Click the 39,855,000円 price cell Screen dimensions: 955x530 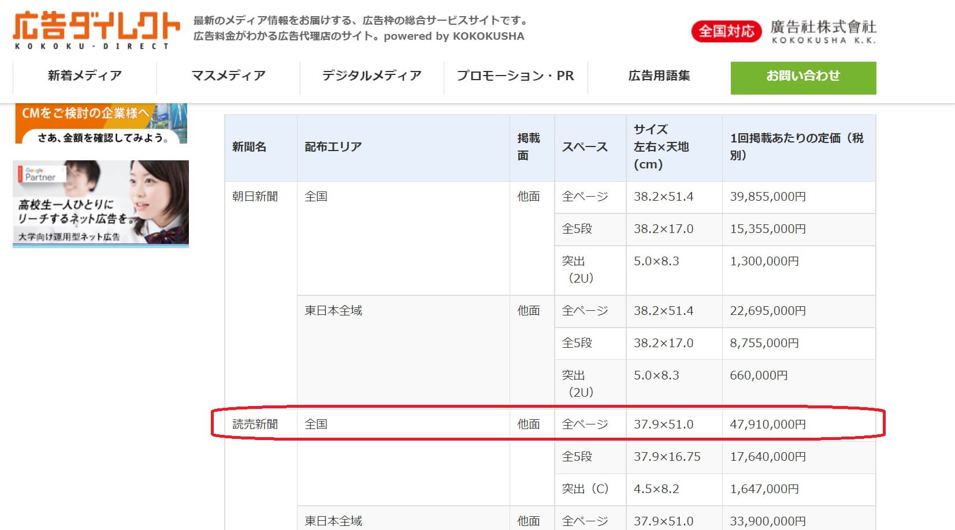pyautogui.click(x=799, y=197)
